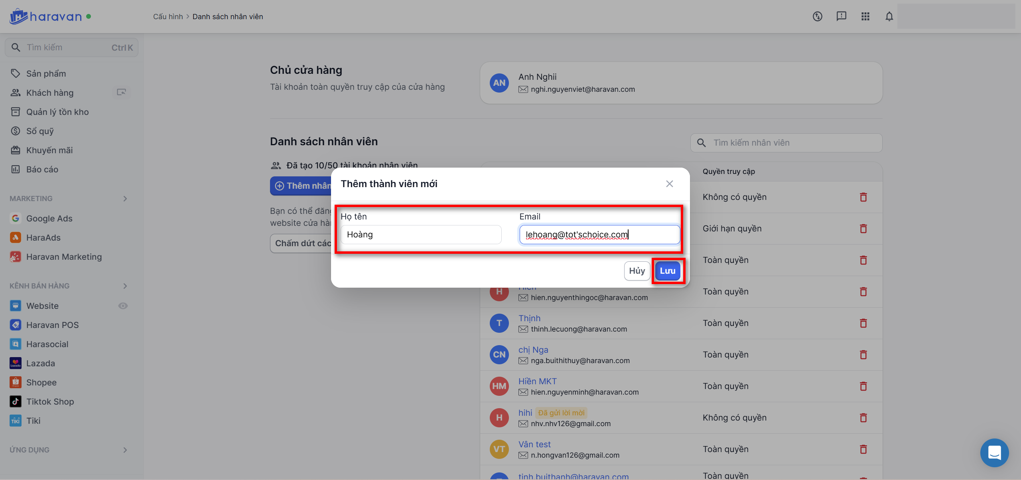Delete the Vân test employee via trash icon

click(x=863, y=449)
